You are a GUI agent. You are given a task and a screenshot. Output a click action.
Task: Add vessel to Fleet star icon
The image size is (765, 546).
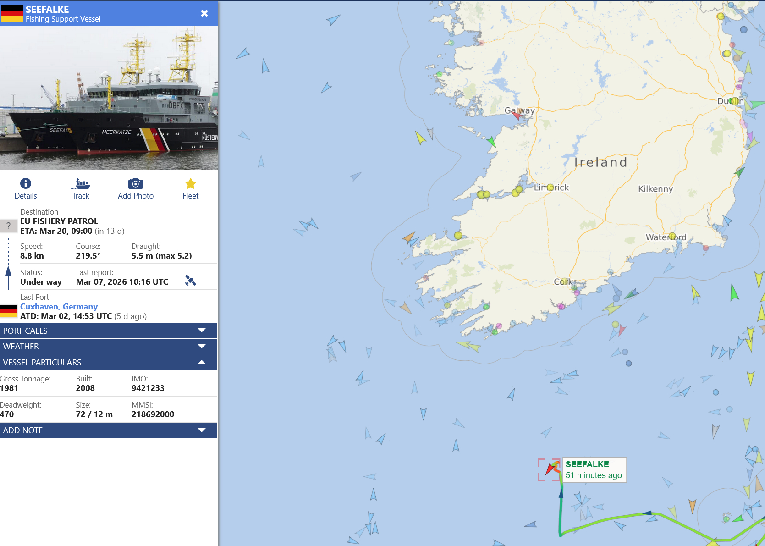pyautogui.click(x=191, y=184)
